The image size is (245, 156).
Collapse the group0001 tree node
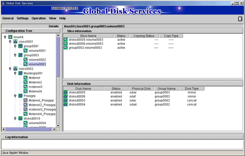coord(15,46)
